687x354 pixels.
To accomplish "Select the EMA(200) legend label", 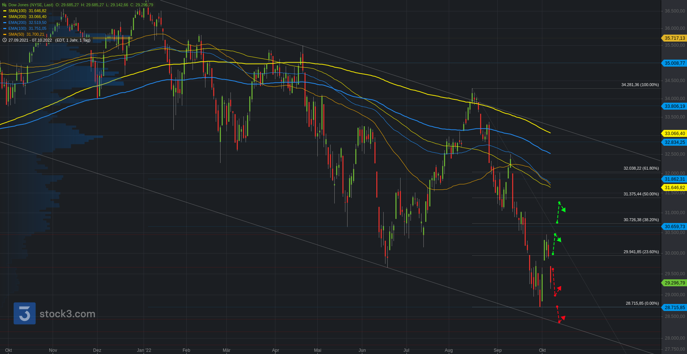I will [x=17, y=22].
